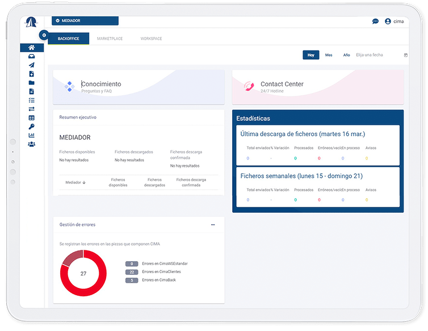The height and width of the screenshot is (331, 428).
Task: Open the Contact Center hotline card
Action: pyautogui.click(x=318, y=87)
